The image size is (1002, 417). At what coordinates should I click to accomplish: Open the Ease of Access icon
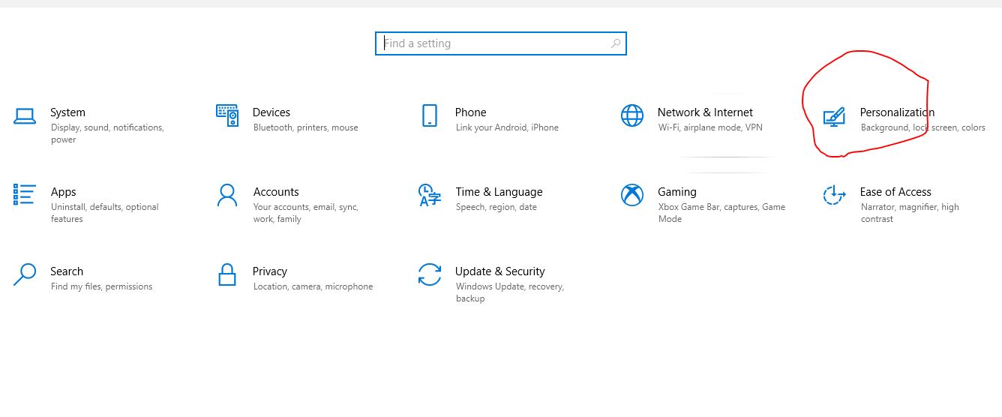point(834,195)
